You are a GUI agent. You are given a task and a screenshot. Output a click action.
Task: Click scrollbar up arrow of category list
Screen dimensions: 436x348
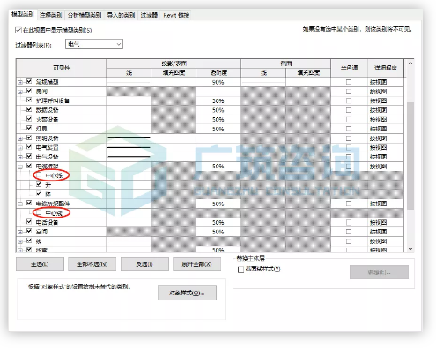coord(410,63)
